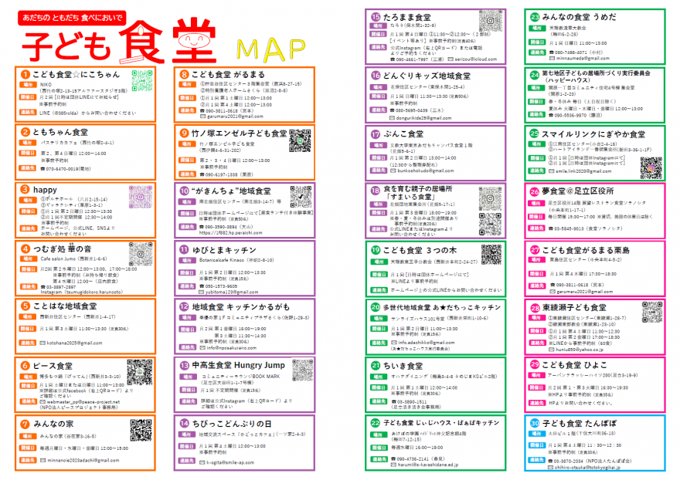This screenshot has height=480, width=680.
Task: Click the QR code in 東綾瀬子ども食堂 card
Action: pyautogui.click(x=652, y=312)
